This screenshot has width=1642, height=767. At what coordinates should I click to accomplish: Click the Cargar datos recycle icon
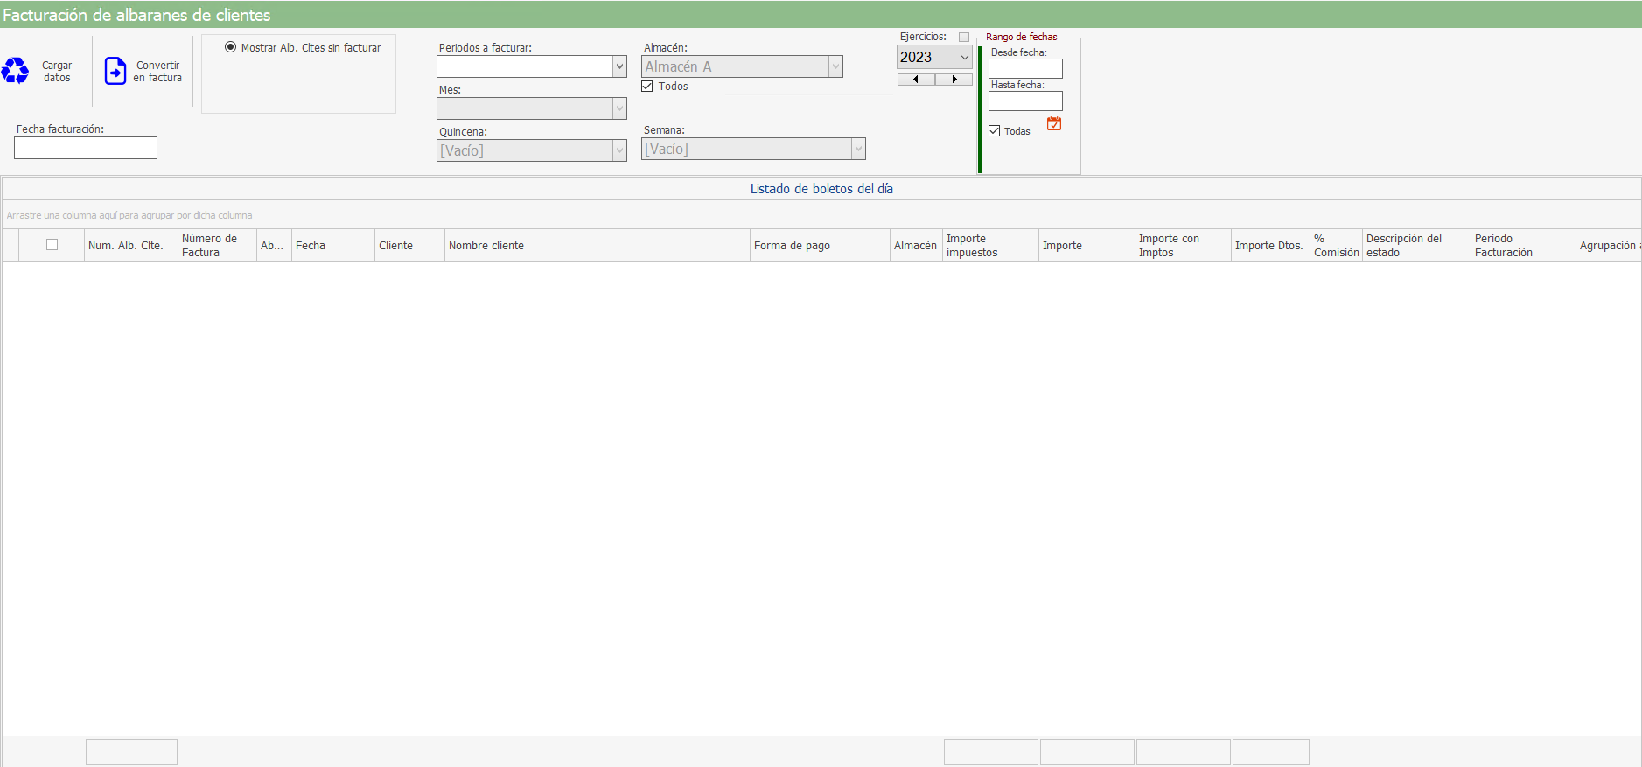click(x=16, y=71)
